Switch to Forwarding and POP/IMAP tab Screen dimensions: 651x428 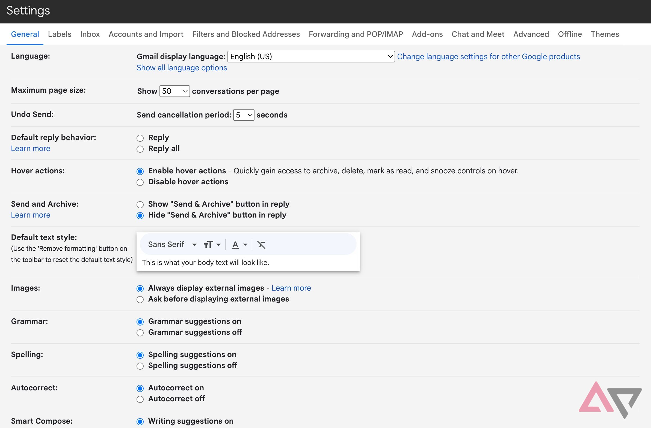click(356, 34)
